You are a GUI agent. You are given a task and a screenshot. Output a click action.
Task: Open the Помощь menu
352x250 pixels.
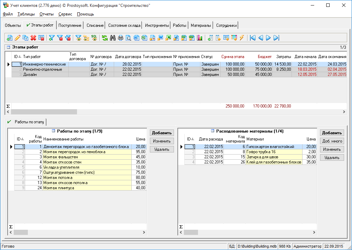tap(85, 14)
